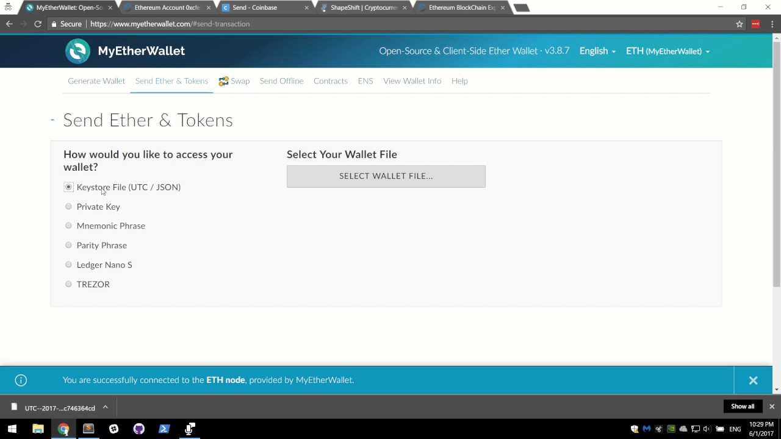Select Mnemonic Phrase access option

tap(68, 226)
